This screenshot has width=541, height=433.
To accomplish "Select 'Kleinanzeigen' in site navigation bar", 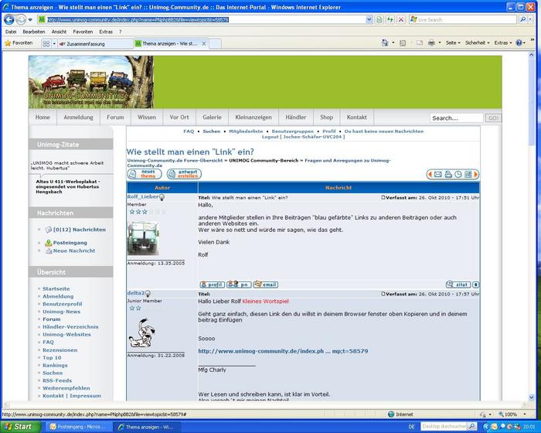I will coord(253,118).
